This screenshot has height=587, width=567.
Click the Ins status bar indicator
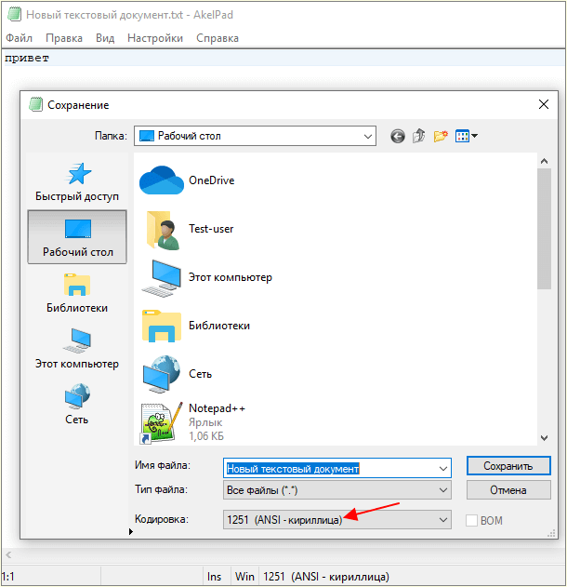(x=215, y=577)
